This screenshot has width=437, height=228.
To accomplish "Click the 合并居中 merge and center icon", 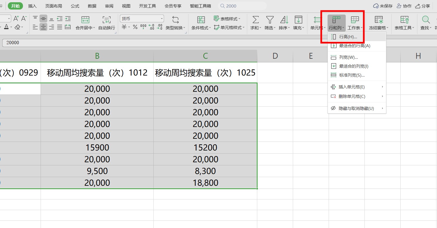I will [x=85, y=20].
